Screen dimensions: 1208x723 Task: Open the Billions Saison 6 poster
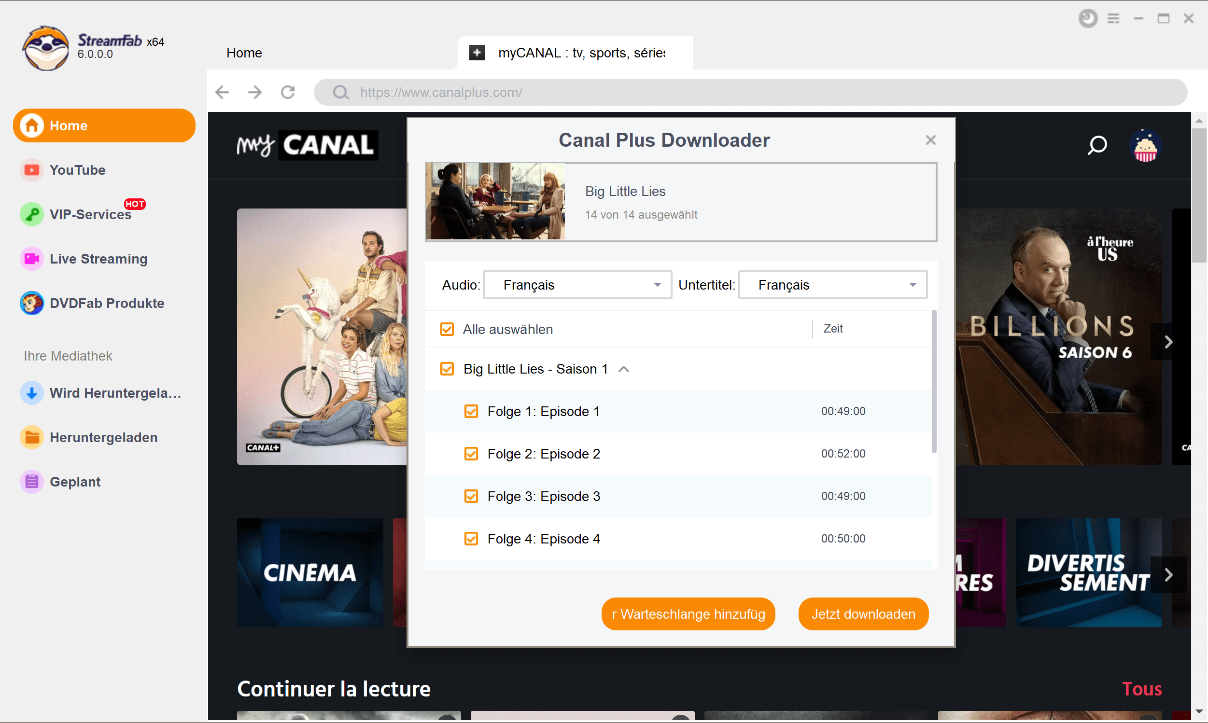point(1058,337)
